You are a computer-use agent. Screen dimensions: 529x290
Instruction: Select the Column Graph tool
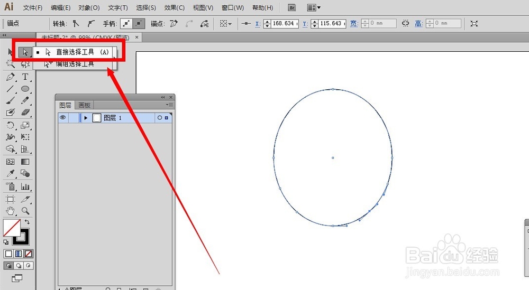coord(25,186)
